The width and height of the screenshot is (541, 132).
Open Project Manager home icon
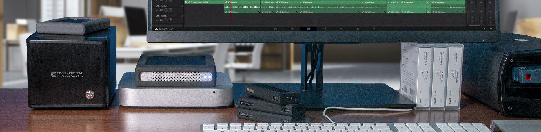pyautogui.click(x=484, y=29)
